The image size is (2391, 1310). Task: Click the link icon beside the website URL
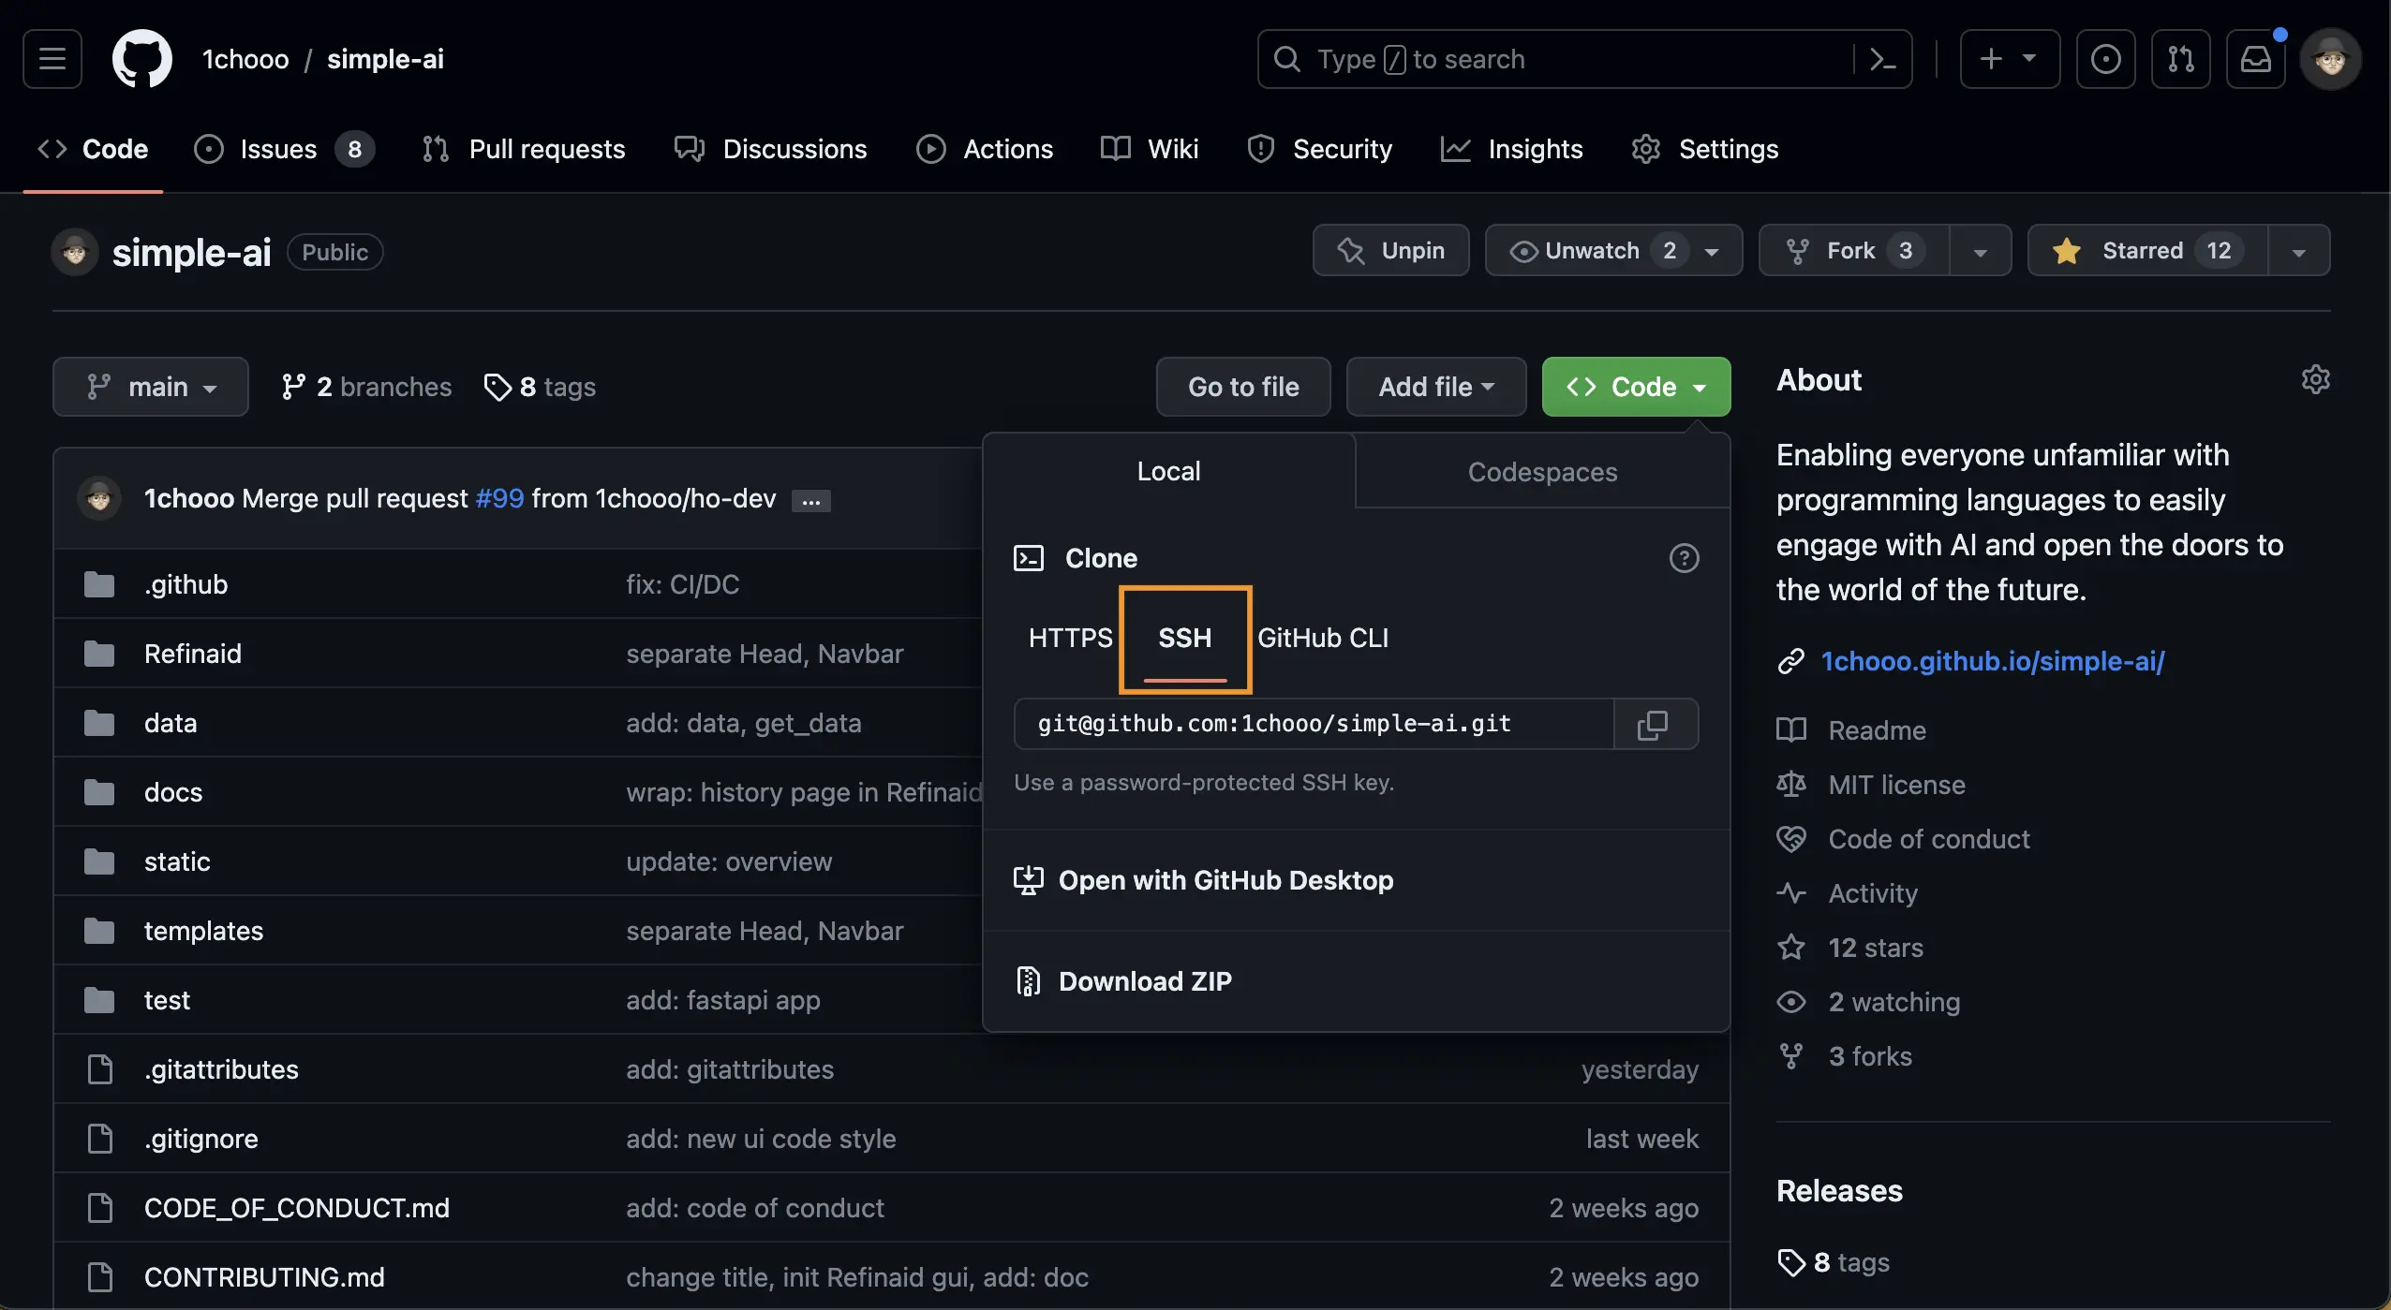tap(1790, 661)
